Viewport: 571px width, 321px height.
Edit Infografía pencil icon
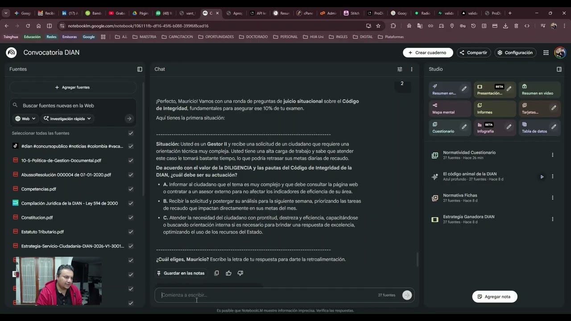pos(509,127)
